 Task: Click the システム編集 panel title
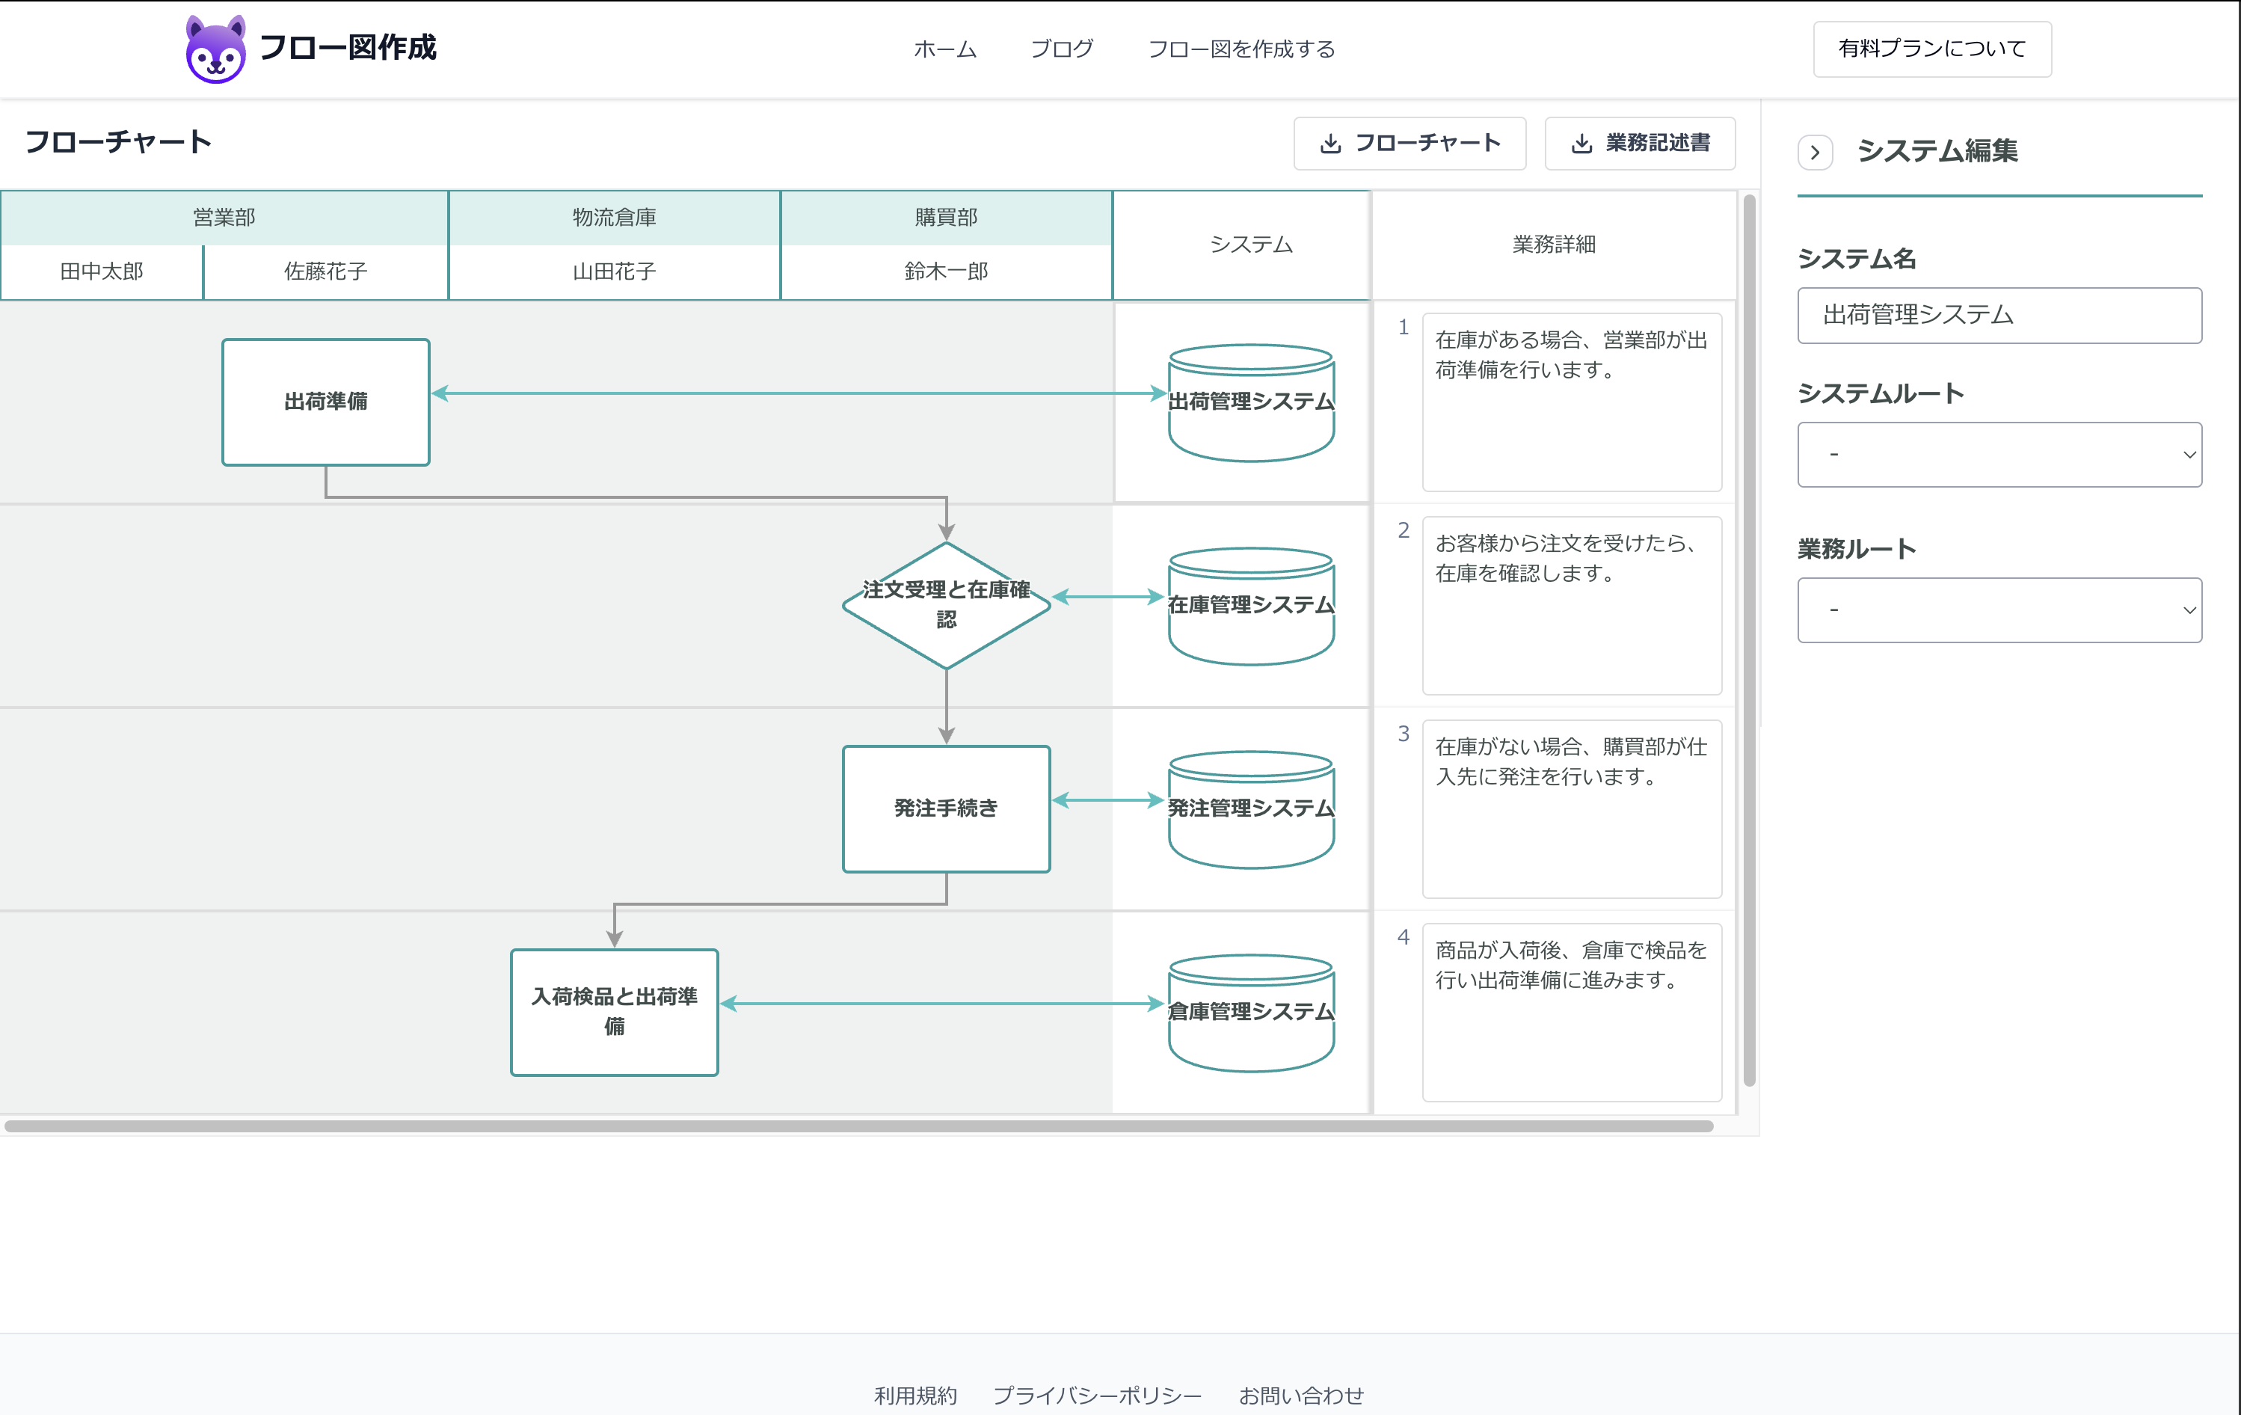(x=1937, y=151)
